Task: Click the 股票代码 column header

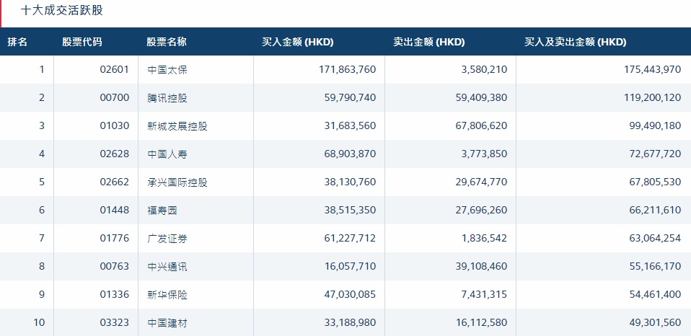Action: point(82,42)
